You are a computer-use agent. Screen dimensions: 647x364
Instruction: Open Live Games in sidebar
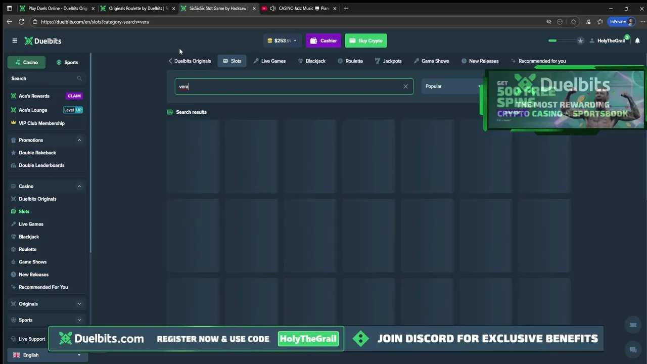[x=31, y=224]
